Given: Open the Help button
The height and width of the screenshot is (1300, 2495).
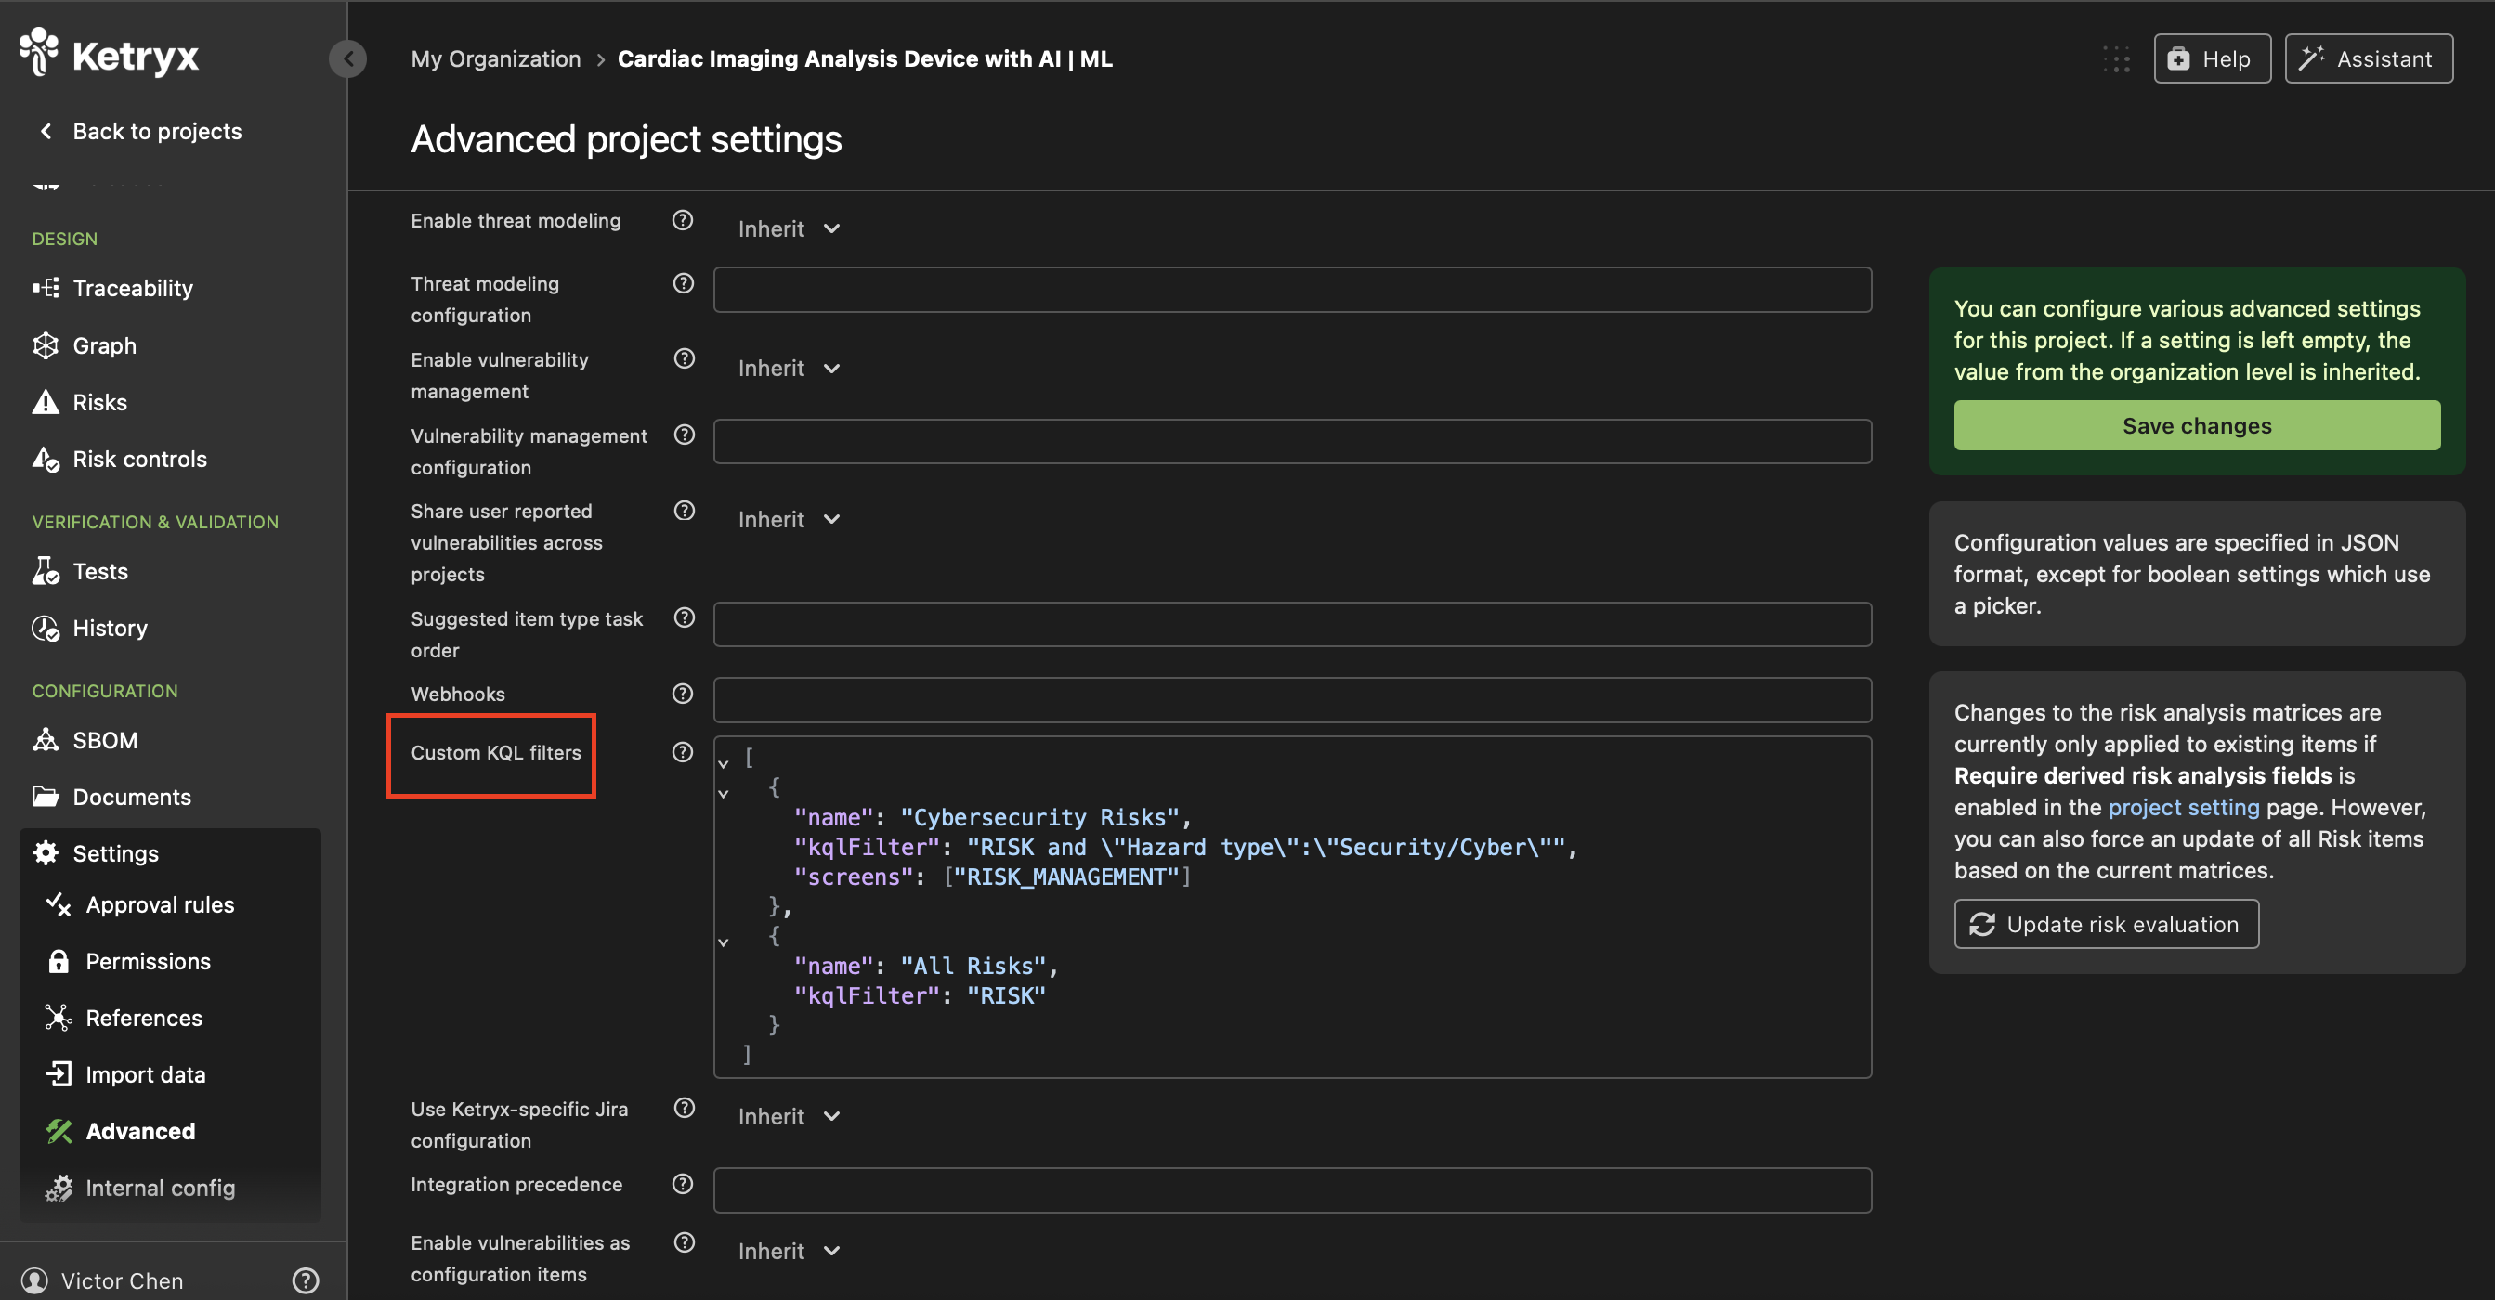Looking at the screenshot, I should [x=2211, y=59].
